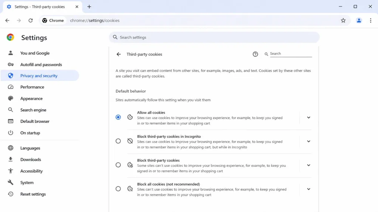The height and width of the screenshot is (212, 378).
Task: Click the cookies page Search field
Action: pos(290,53)
